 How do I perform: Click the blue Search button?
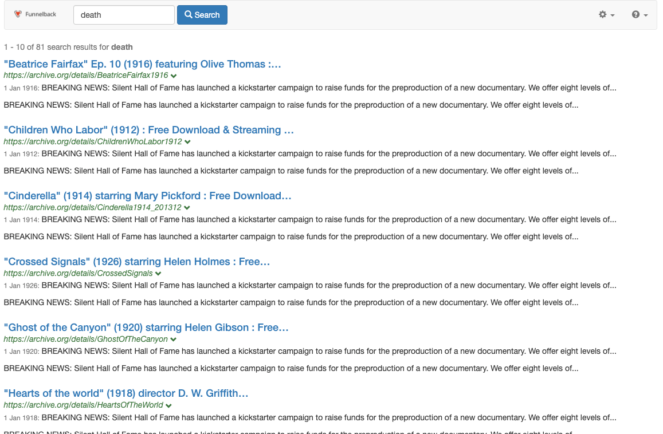coord(202,15)
